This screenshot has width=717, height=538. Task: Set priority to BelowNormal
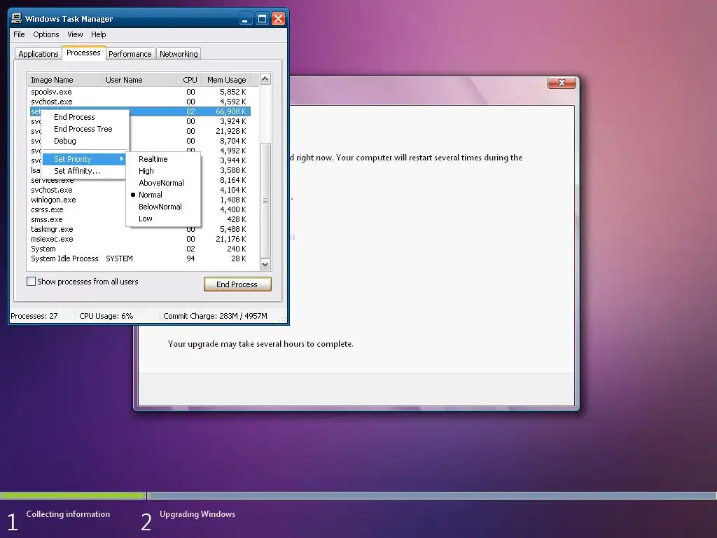click(162, 207)
